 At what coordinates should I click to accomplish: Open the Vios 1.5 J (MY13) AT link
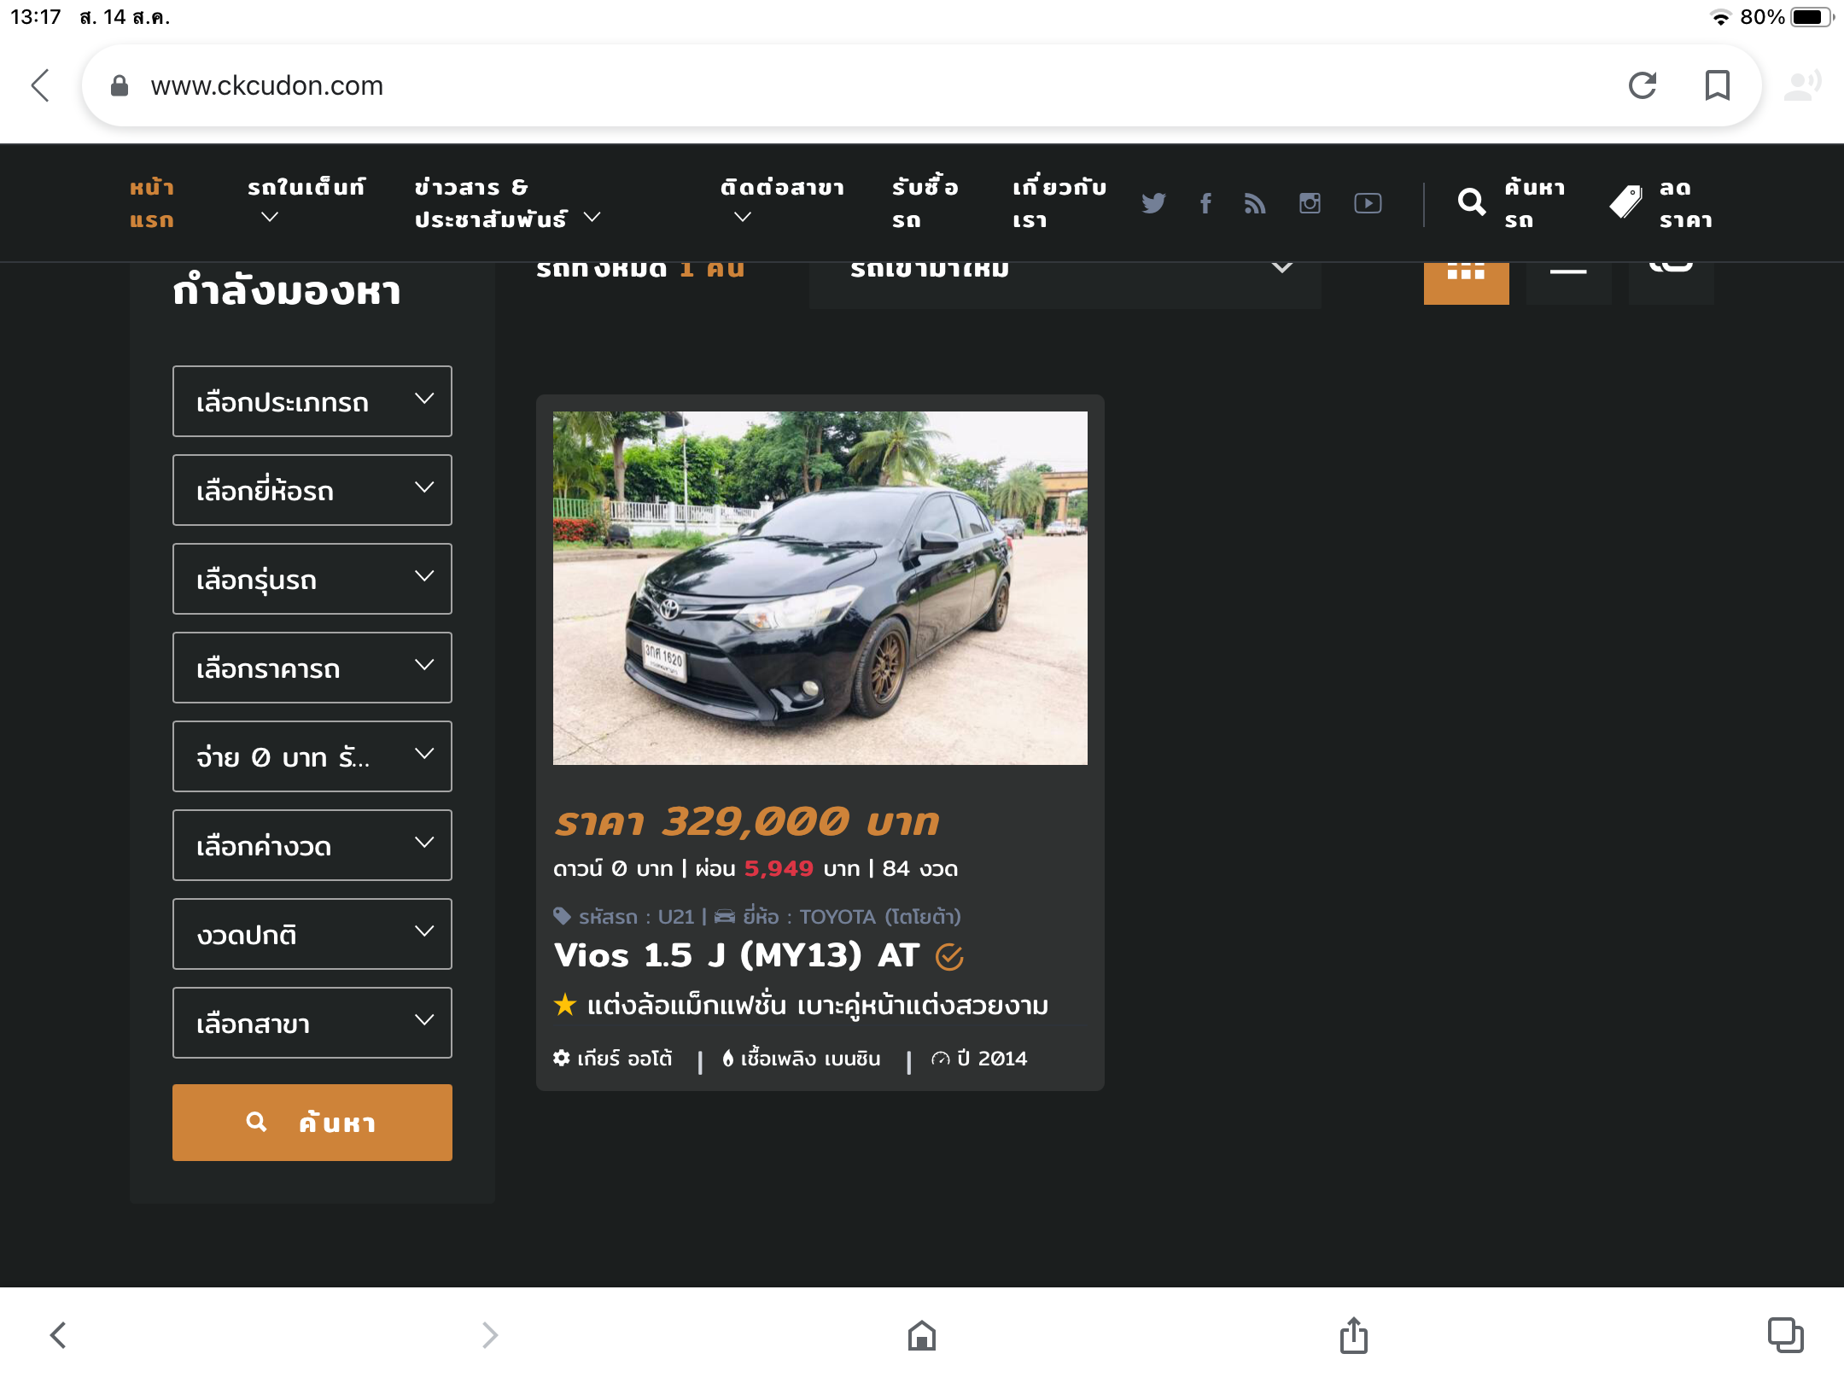(736, 955)
